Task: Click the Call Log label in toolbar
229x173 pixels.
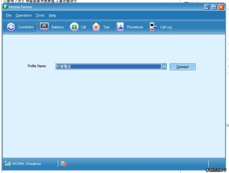Action: (x=166, y=27)
